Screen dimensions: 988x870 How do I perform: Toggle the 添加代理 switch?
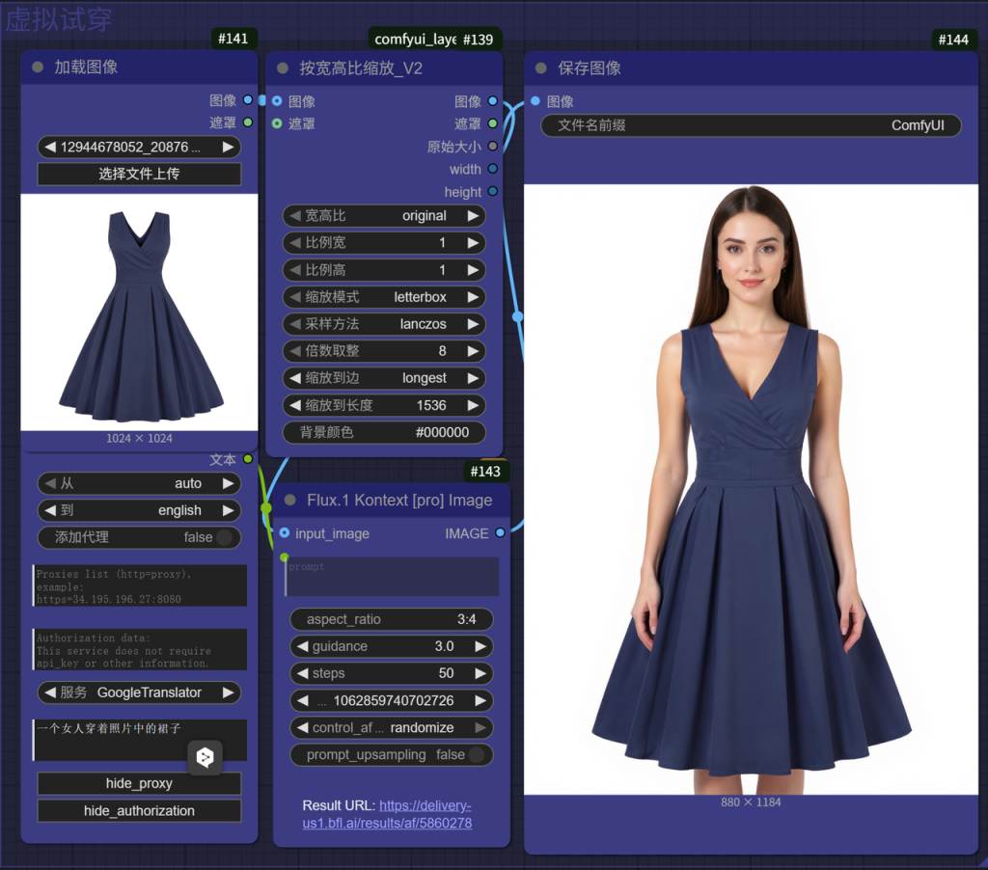click(x=224, y=537)
